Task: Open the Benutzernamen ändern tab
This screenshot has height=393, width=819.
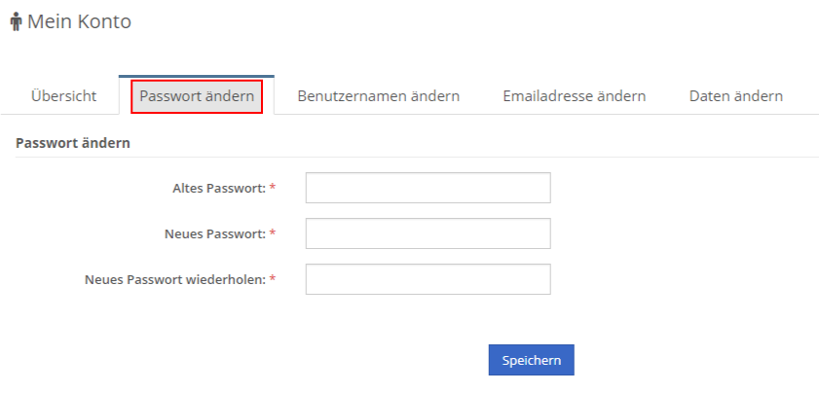Action: (378, 96)
